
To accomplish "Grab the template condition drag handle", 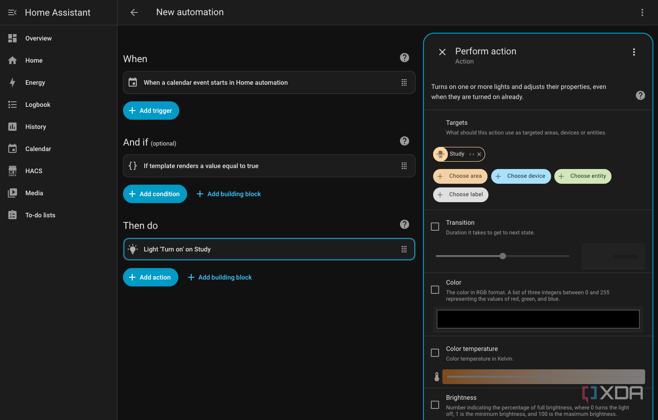I will [404, 166].
